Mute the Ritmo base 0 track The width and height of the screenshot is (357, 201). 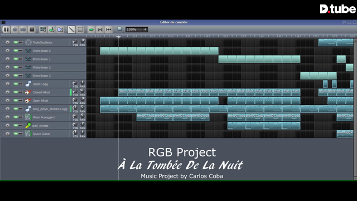(16, 51)
